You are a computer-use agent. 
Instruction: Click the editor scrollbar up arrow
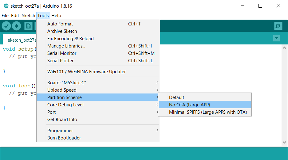(x=284, y=48)
